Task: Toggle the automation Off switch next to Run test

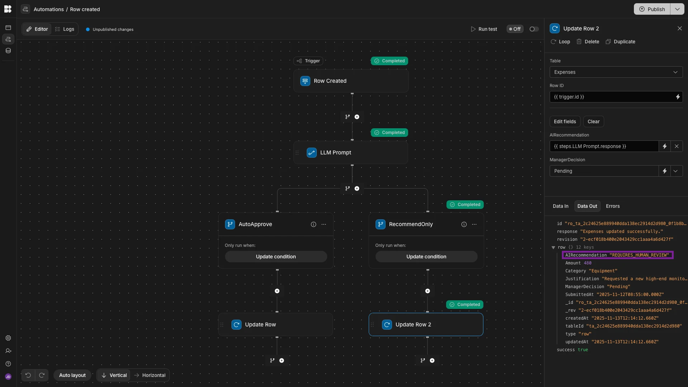Action: (x=515, y=29)
